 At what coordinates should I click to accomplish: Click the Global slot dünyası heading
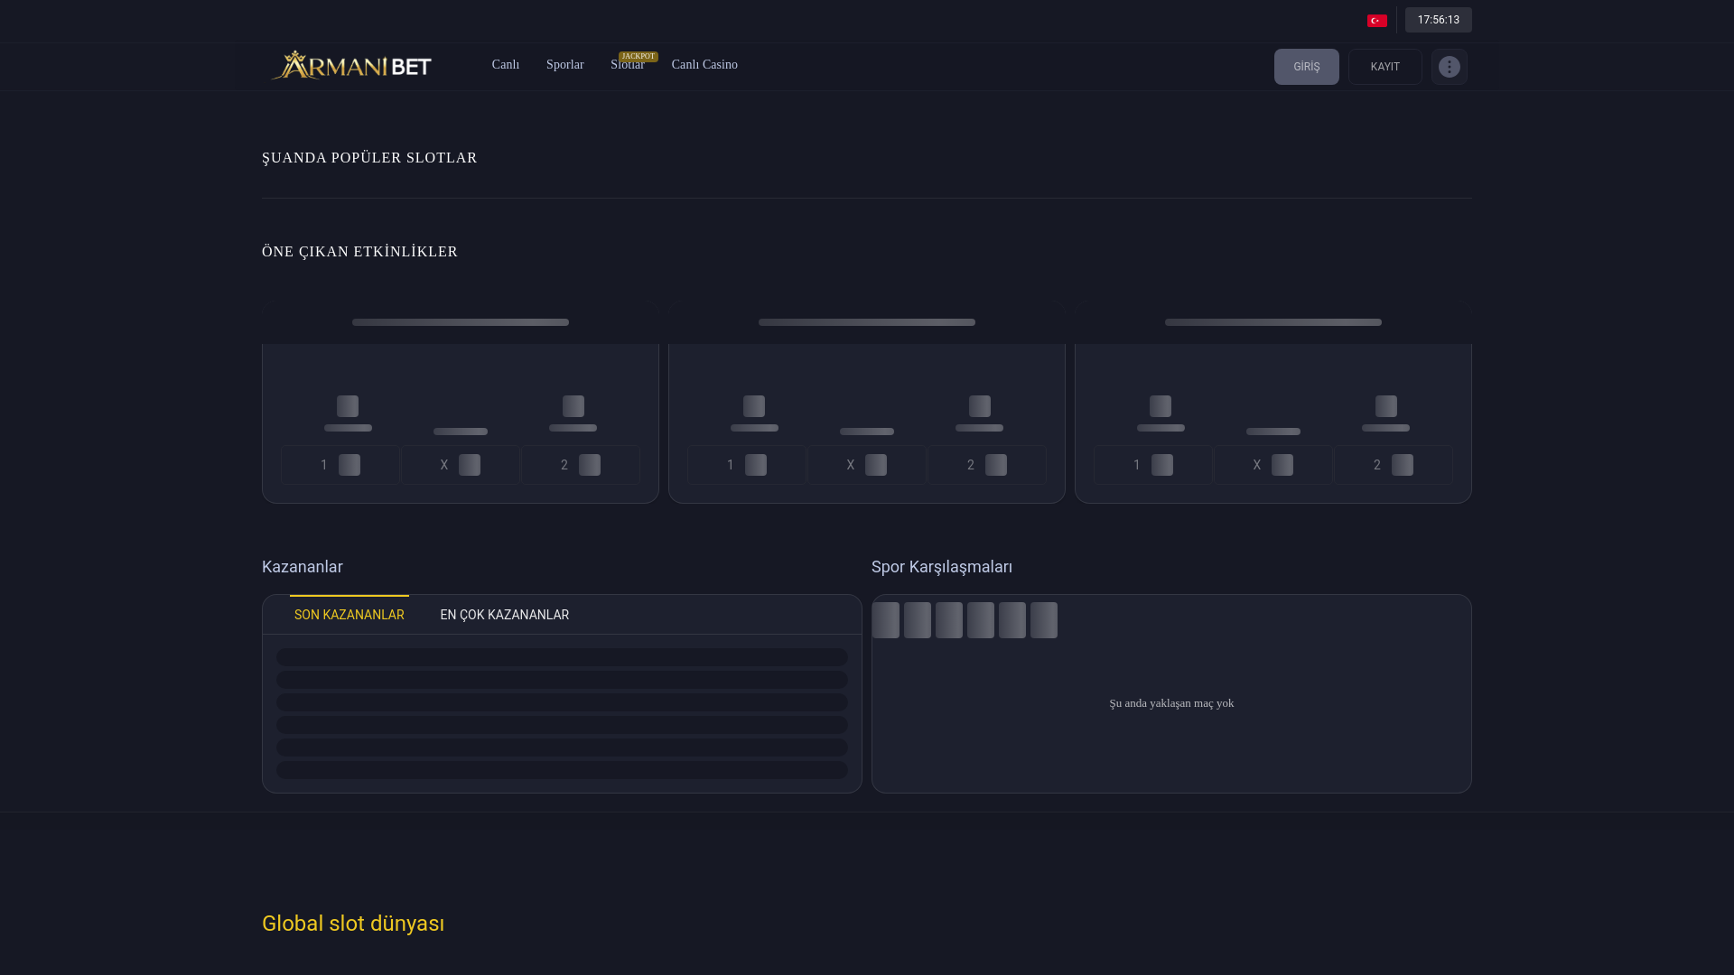point(353,924)
